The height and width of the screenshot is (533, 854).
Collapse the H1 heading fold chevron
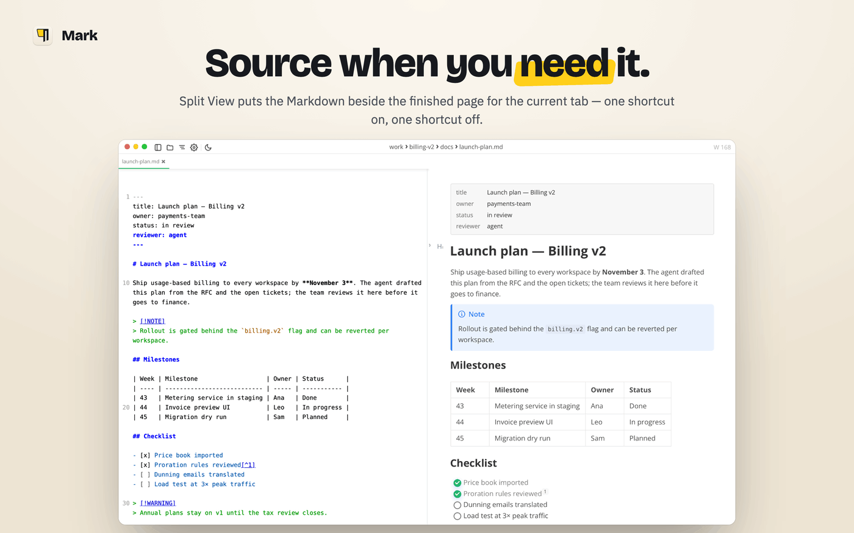[430, 246]
